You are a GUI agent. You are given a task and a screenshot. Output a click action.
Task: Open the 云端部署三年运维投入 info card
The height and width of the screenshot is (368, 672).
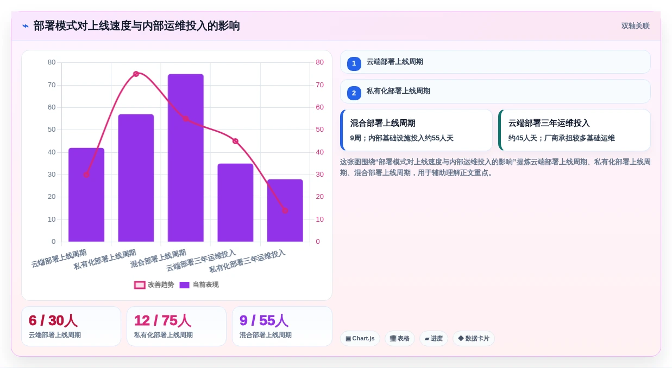tap(574, 130)
